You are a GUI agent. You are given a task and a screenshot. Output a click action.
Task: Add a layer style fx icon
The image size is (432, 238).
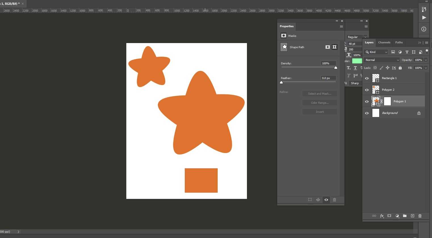tap(382, 216)
